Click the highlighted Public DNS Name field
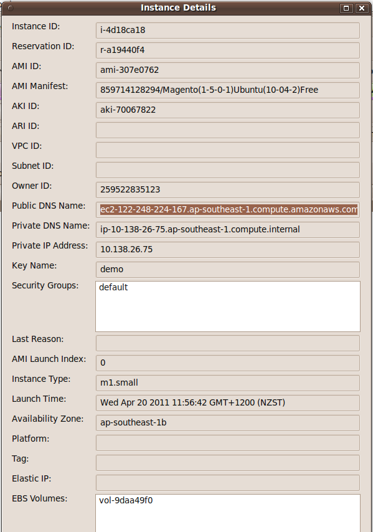 tap(227, 210)
